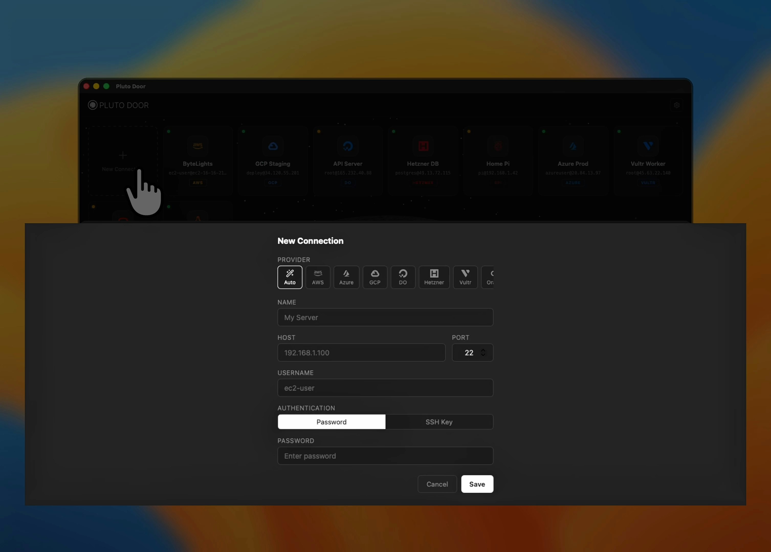Select the Auto provider icon

click(290, 277)
